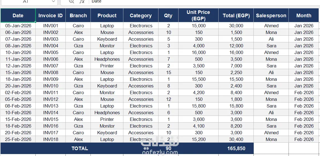Select the 30,400 total for INV018
Screen dimensions: 320x156
[x=236, y=140]
